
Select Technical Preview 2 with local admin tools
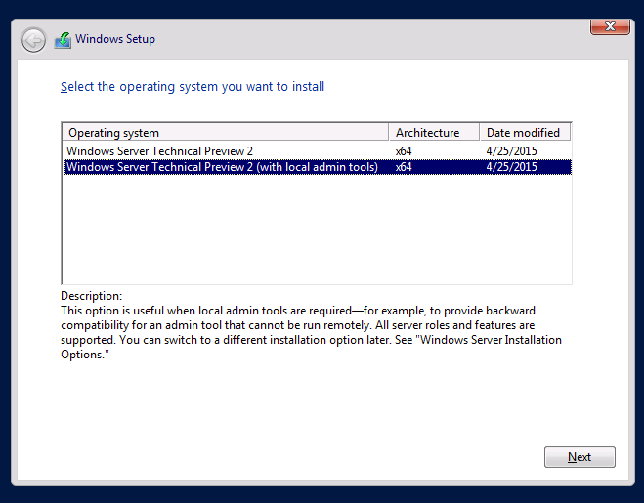click(318, 167)
